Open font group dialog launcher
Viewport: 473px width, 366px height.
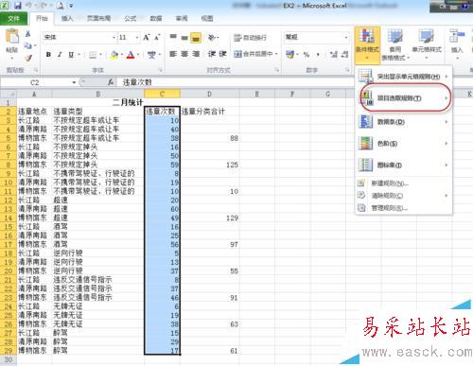[161, 70]
